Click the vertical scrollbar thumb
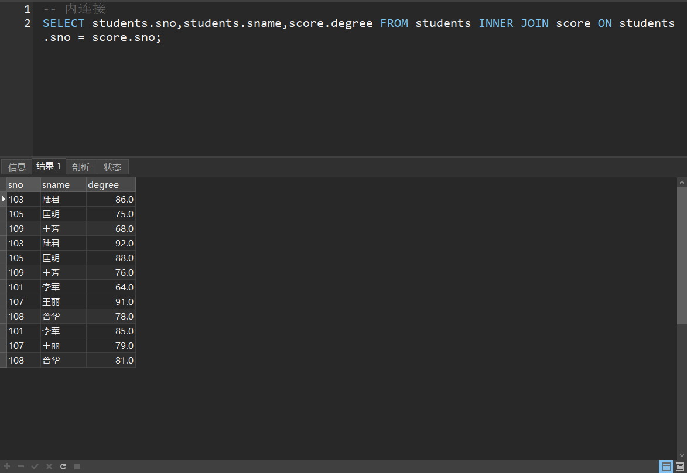687x473 pixels. 682,256
